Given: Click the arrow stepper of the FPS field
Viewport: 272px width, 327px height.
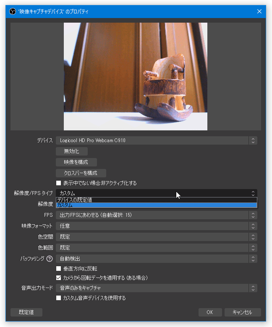Looking at the screenshot, I should (253, 215).
